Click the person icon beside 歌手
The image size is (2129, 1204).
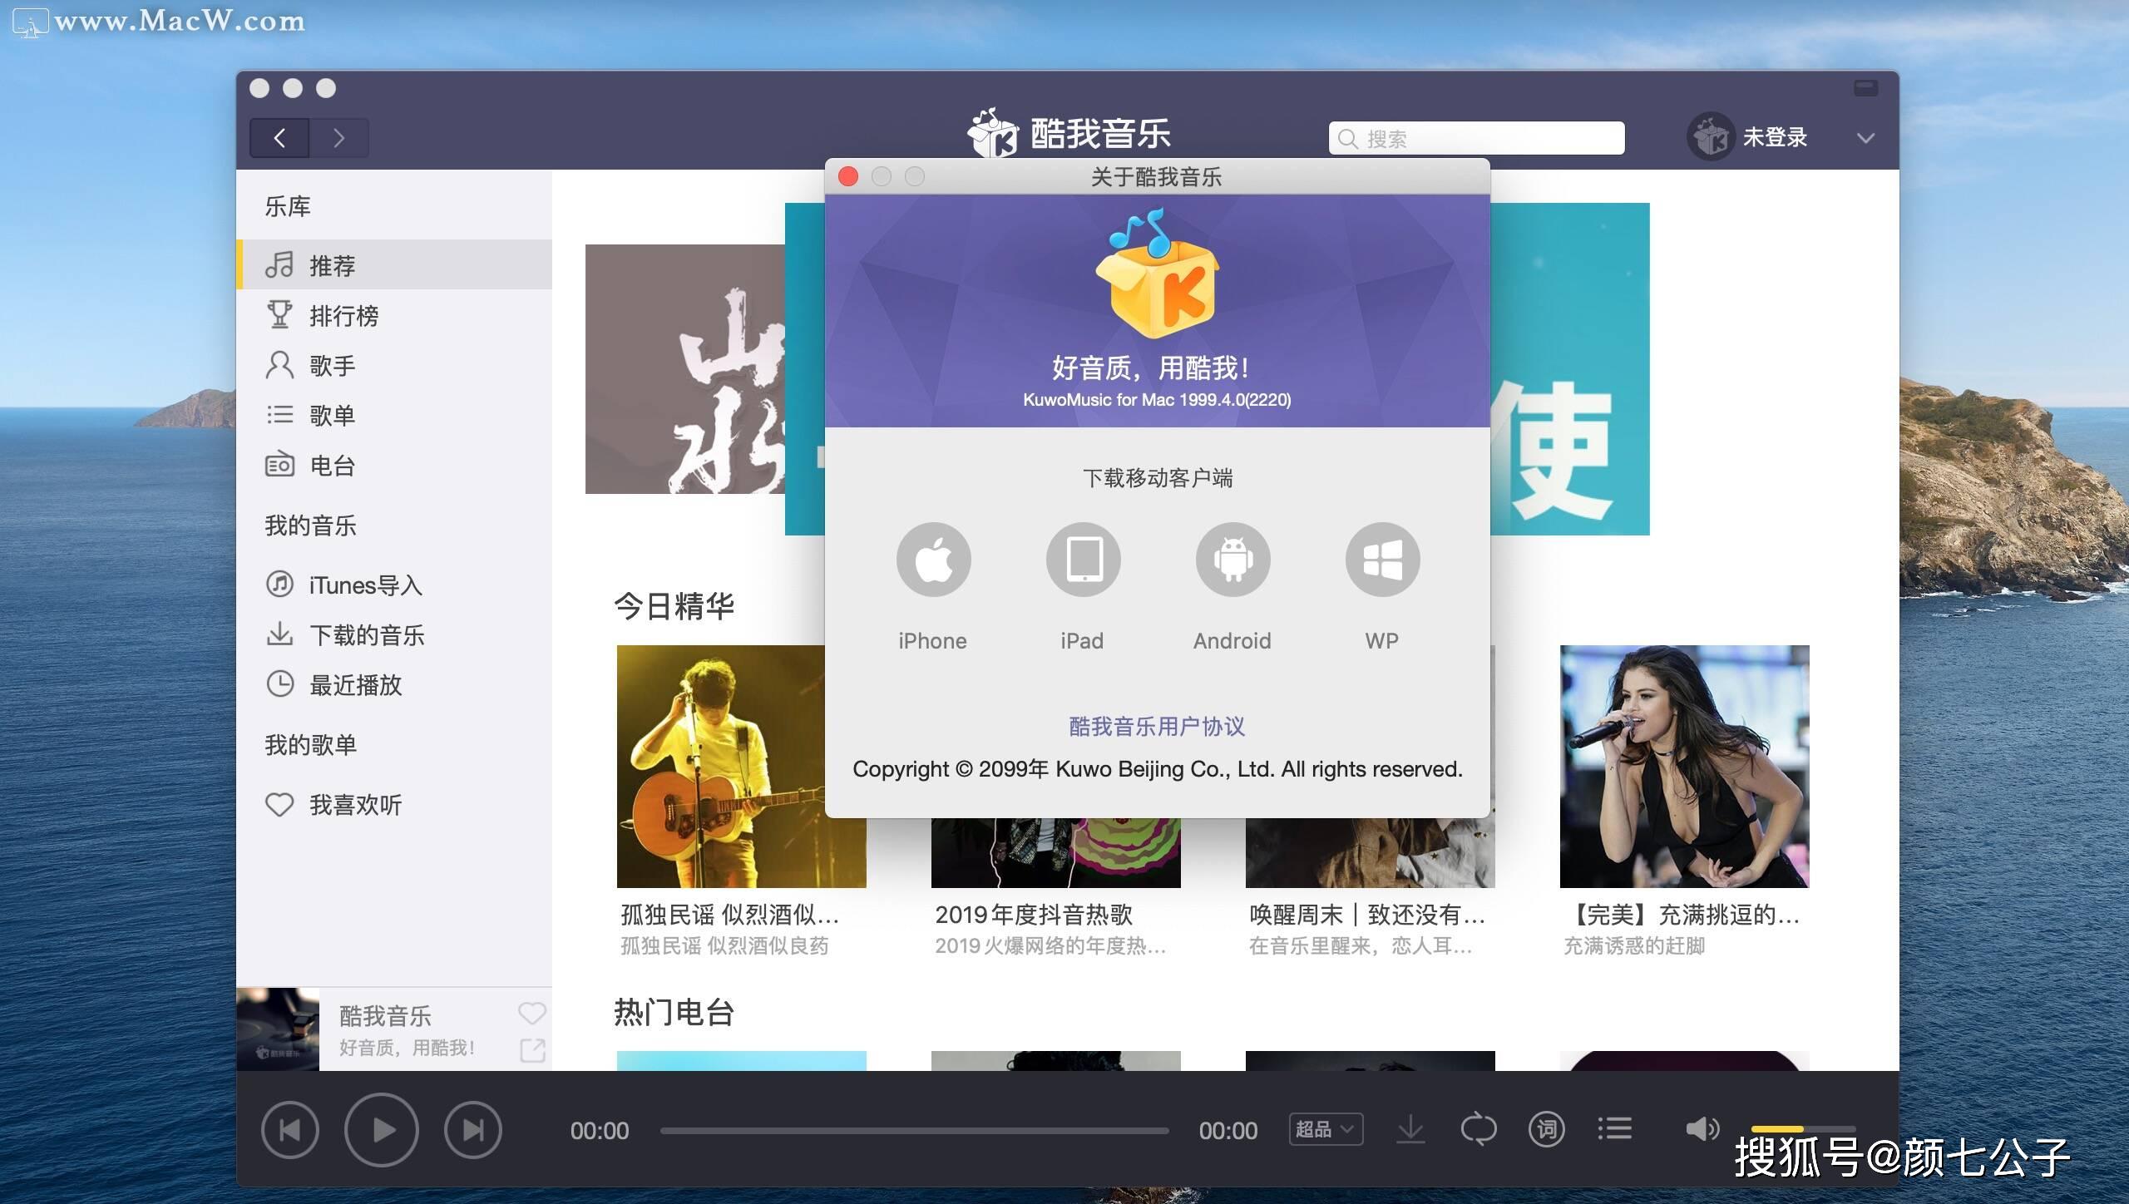click(279, 364)
